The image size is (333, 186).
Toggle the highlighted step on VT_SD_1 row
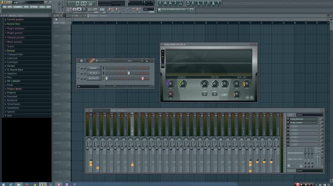[x=129, y=73]
